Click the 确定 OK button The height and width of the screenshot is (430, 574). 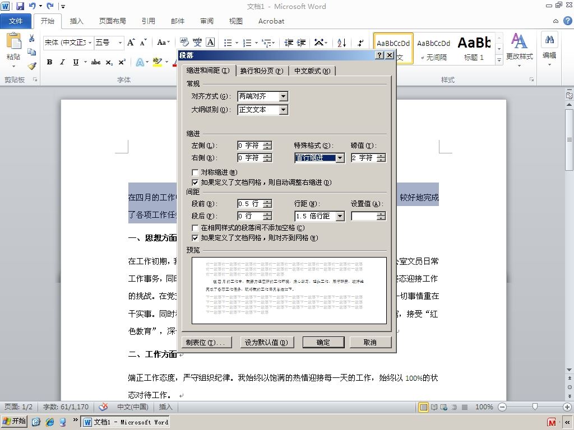[x=323, y=342]
